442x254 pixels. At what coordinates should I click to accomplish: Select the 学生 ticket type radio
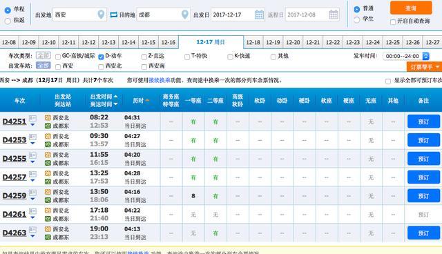click(356, 19)
